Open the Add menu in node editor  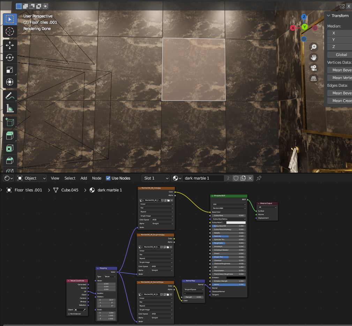click(x=84, y=178)
